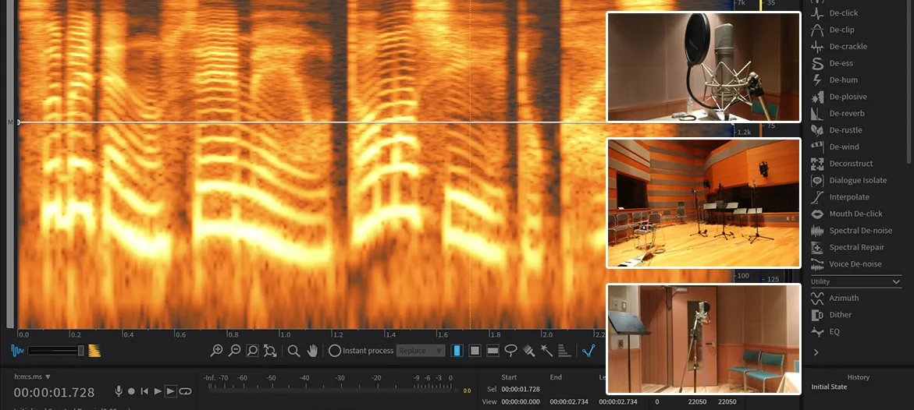Click the Play button

tap(158, 391)
